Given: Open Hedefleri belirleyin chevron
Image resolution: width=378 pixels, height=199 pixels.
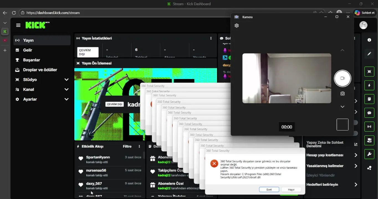Looking at the screenshot, I should pyautogui.click(x=356, y=185).
